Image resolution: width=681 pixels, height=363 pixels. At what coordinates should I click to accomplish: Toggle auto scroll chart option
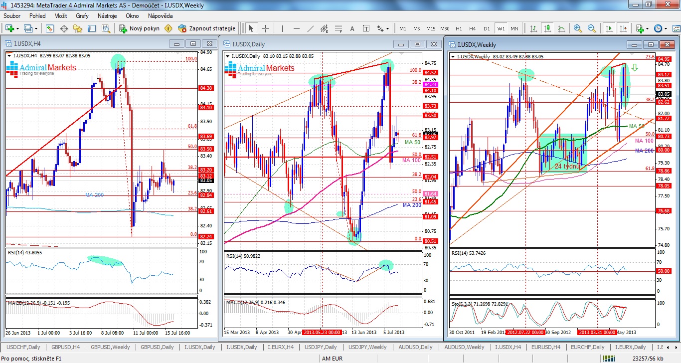(609, 28)
